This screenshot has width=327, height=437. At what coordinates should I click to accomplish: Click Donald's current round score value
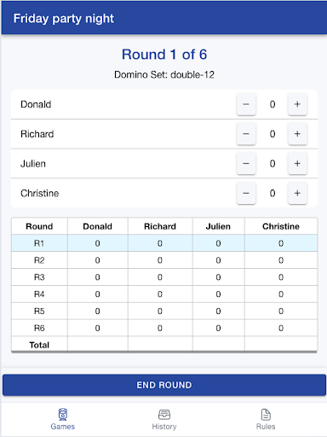(x=272, y=104)
